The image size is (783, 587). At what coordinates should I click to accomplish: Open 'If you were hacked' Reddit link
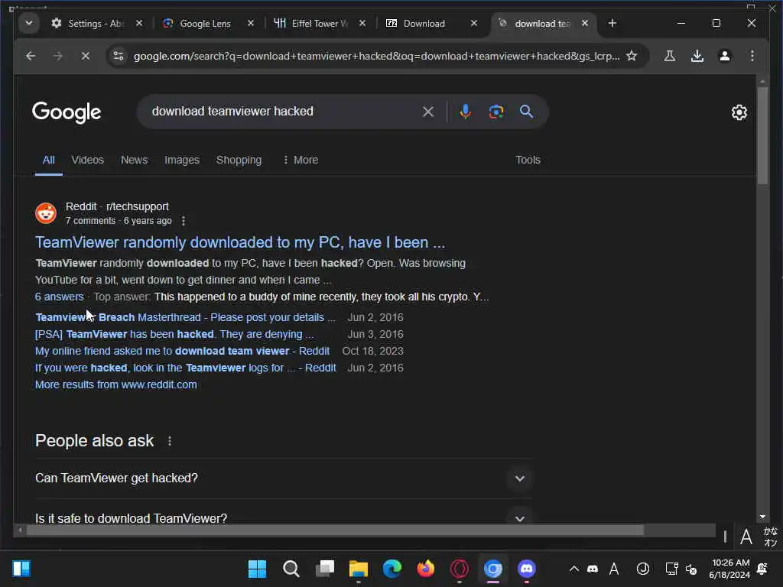click(x=185, y=368)
